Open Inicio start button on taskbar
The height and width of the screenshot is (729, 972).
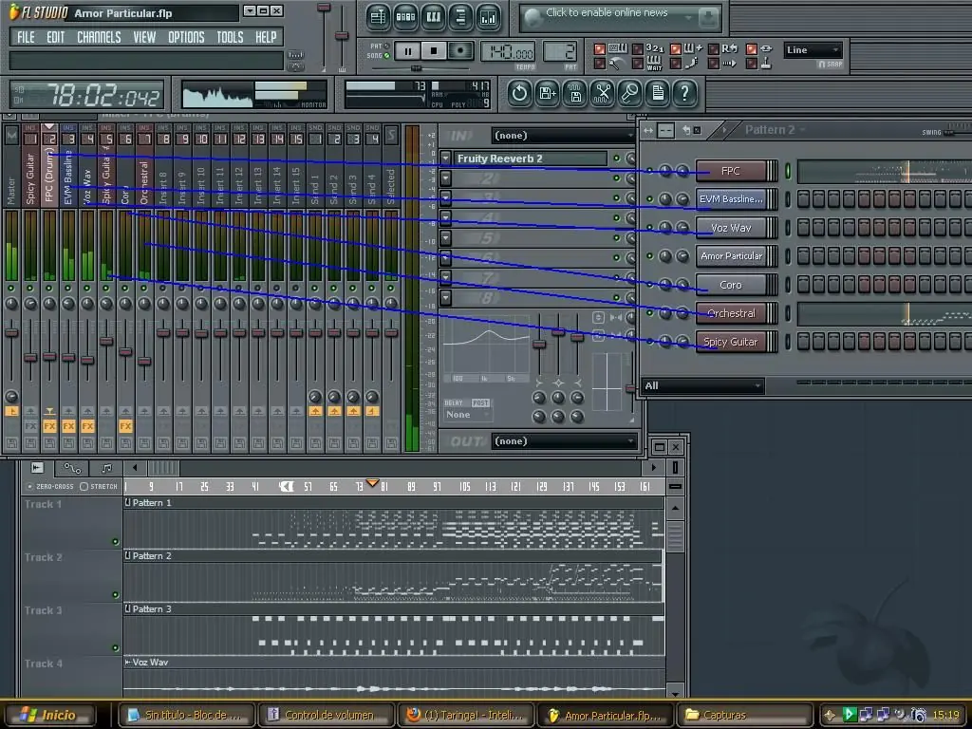pyautogui.click(x=48, y=715)
